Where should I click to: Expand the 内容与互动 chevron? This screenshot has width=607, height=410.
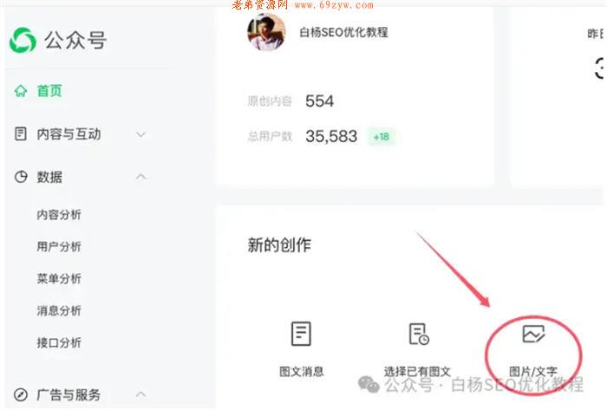[140, 134]
